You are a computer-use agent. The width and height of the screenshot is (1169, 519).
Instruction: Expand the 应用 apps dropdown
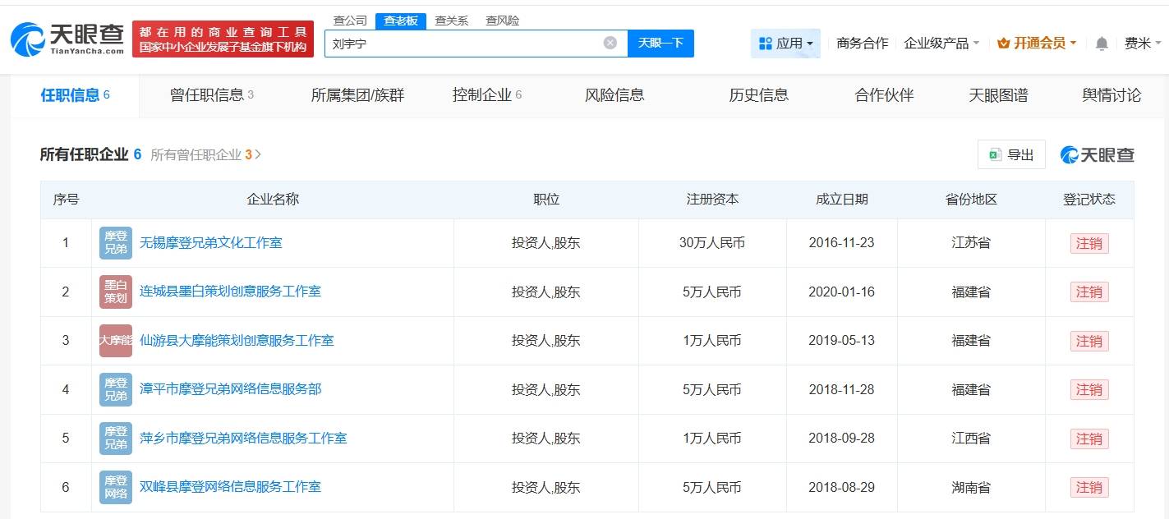[x=785, y=43]
